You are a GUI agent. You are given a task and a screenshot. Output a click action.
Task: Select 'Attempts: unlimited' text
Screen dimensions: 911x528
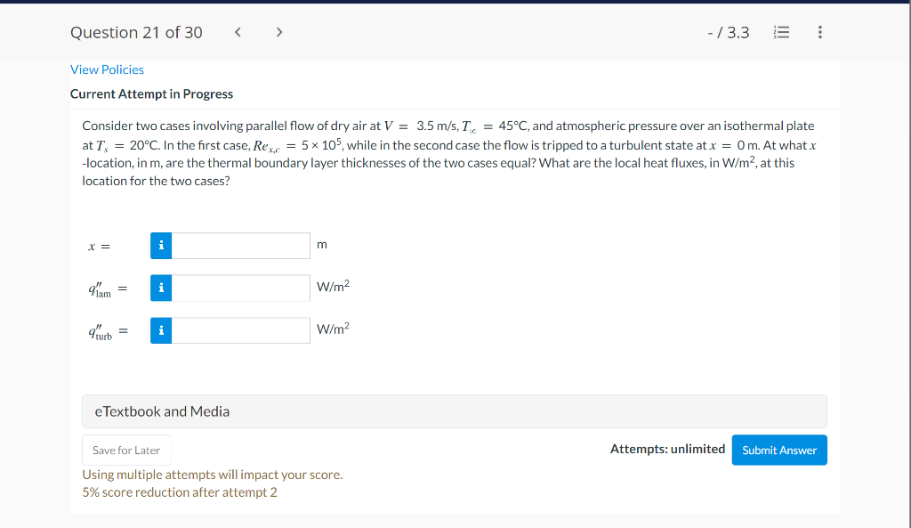coord(667,449)
